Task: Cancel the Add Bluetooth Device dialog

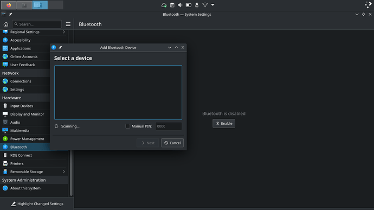Action: pos(172,143)
